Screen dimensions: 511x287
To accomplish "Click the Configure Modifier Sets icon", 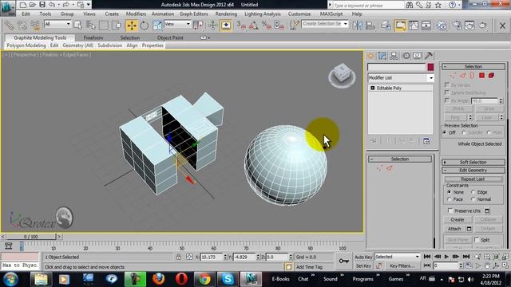I will click(x=426, y=141).
